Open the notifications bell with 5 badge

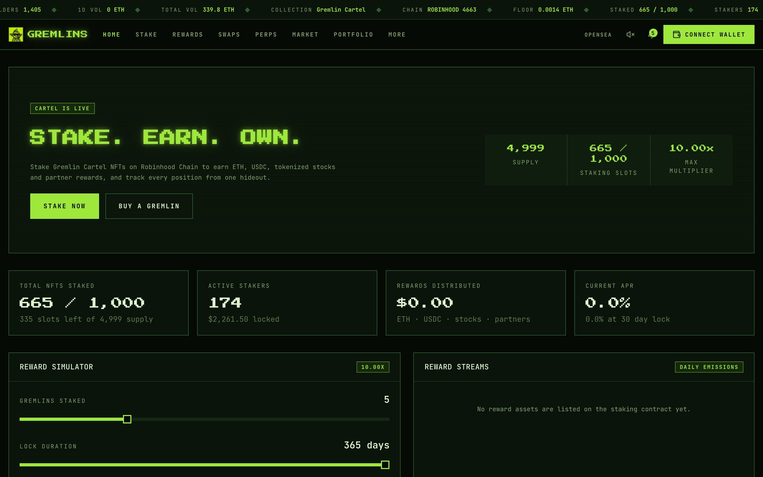[652, 34]
